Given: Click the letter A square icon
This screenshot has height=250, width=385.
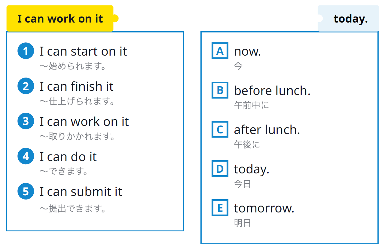Looking at the screenshot, I should tap(220, 51).
